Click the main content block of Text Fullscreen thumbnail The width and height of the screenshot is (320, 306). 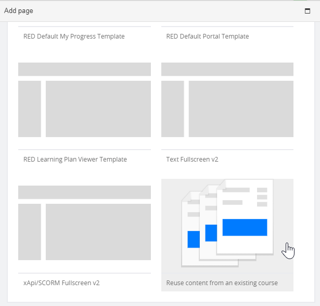[241, 109]
